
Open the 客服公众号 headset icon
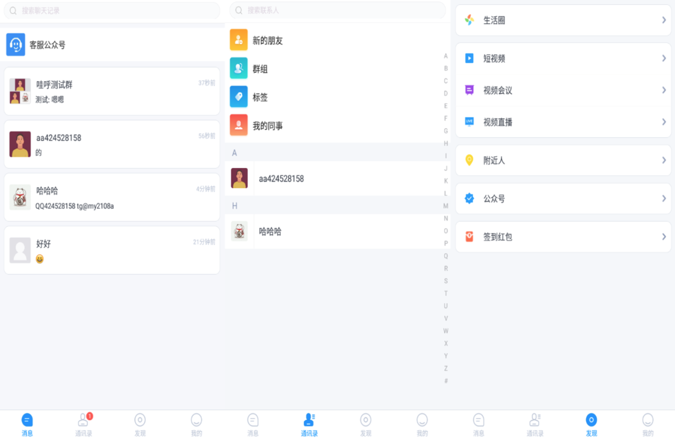[16, 44]
